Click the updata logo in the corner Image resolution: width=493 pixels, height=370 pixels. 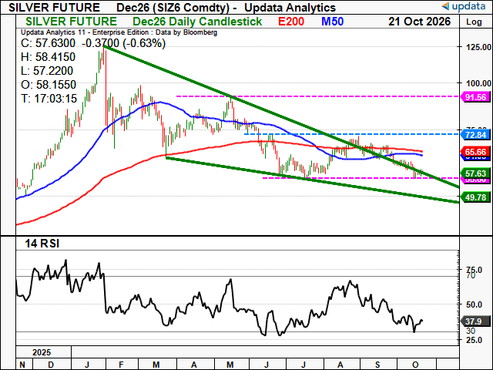[x=464, y=6]
